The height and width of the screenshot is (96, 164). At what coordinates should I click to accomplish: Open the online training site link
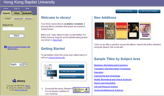click(x=57, y=58)
